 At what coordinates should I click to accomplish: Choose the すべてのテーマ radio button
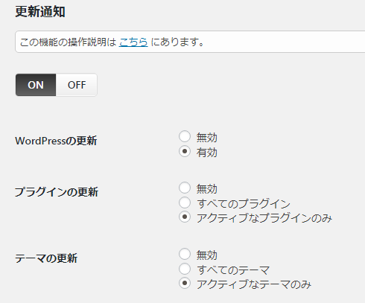coord(185,269)
